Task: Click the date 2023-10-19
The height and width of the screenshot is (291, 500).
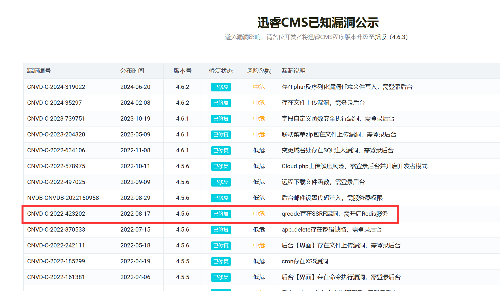Action: (135, 119)
